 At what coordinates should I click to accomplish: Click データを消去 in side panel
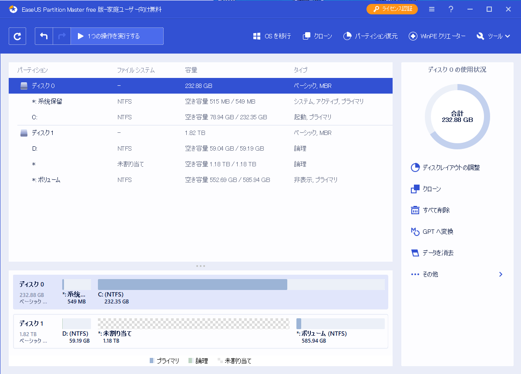tap(432, 253)
